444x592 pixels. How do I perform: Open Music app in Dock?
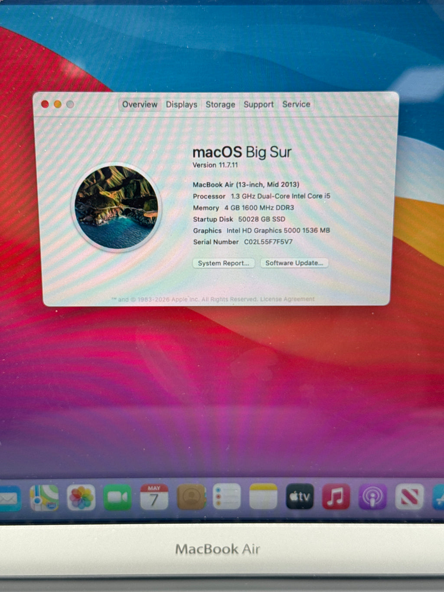click(x=336, y=497)
